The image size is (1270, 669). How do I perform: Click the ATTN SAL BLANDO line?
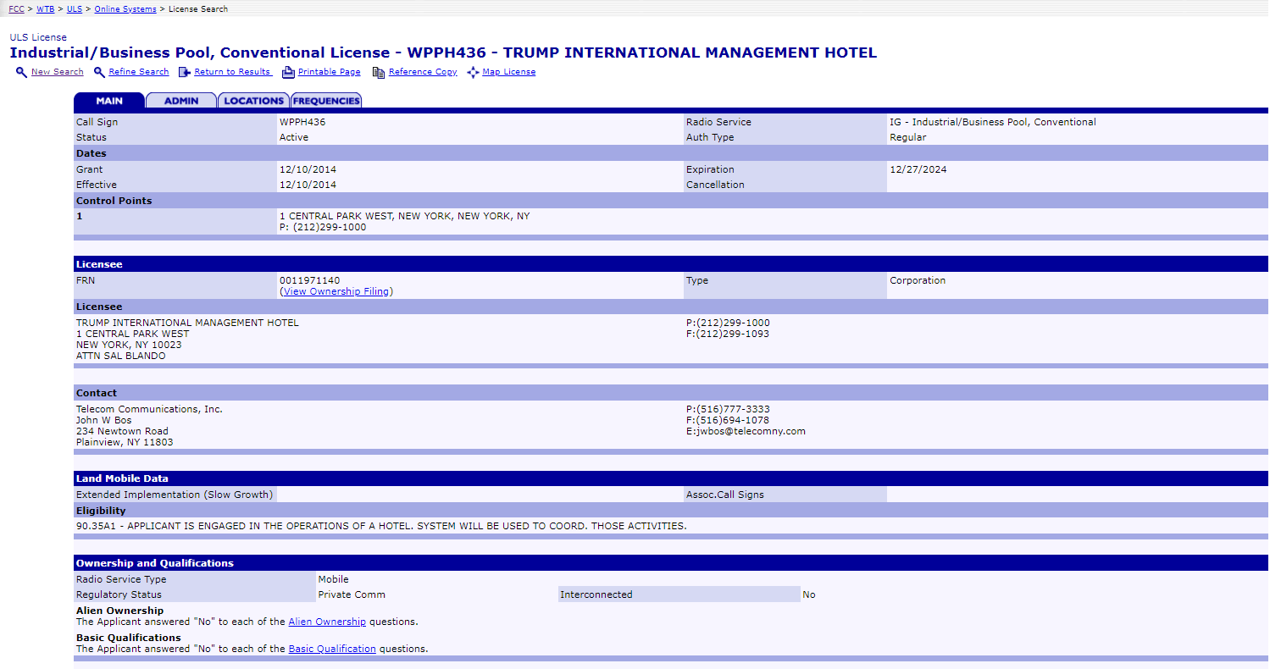[121, 356]
